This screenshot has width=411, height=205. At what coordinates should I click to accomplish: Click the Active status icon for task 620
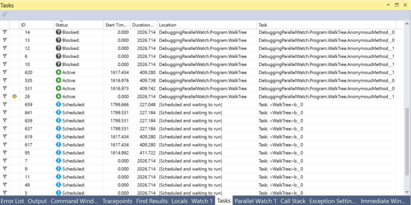point(58,72)
